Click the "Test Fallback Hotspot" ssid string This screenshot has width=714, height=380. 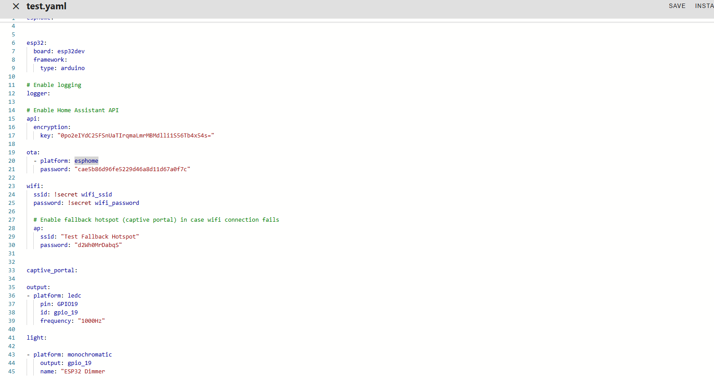point(100,237)
